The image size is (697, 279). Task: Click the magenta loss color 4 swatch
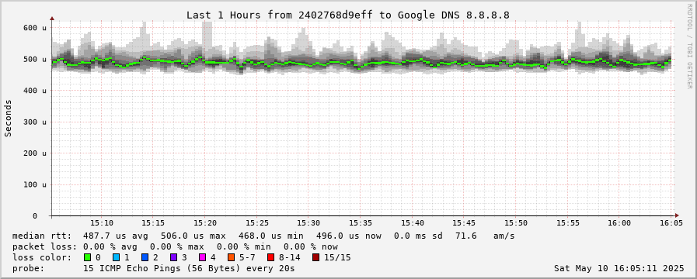[x=202, y=257]
